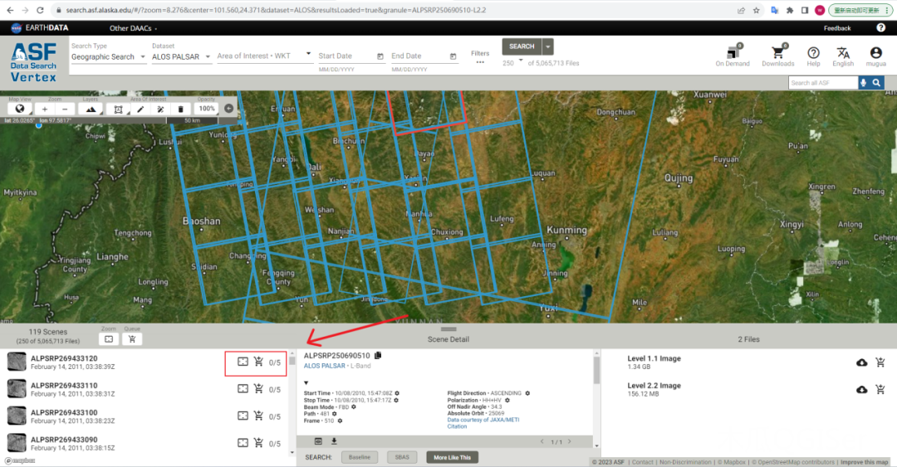Apply Frame 510 filter gear
Screen dimensions: 897x467
click(340, 421)
